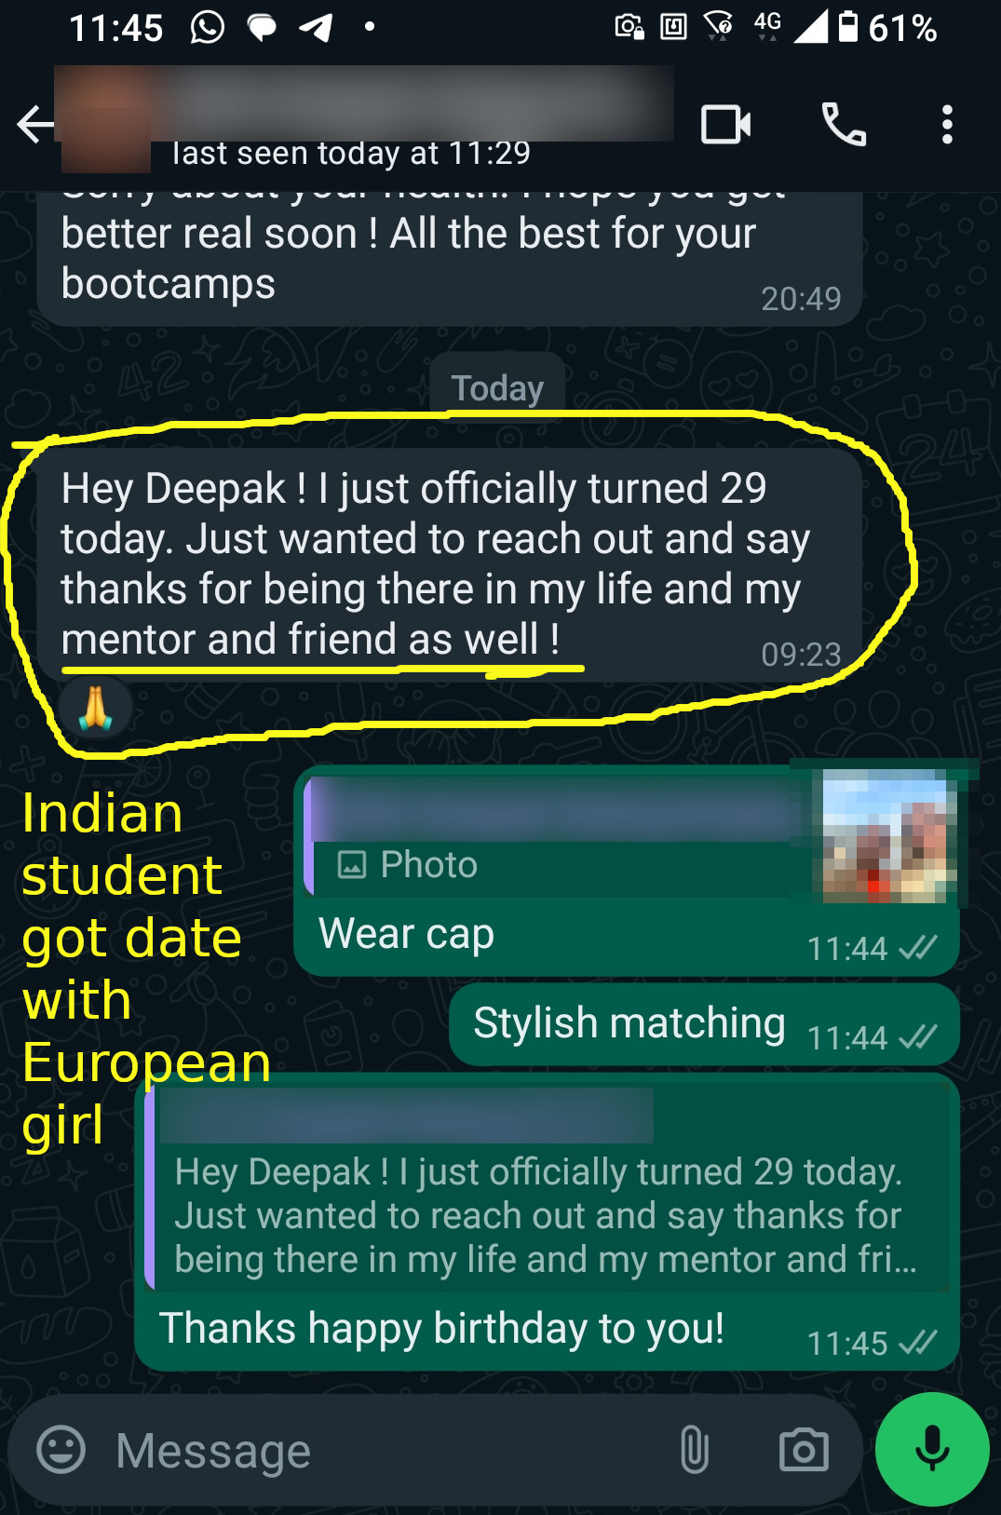Tap the 'last seen today at 11:29' header
Viewport: 1001px width, 1515px height.
pos(351,153)
